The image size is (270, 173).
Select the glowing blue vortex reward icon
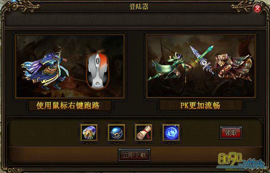[171, 133]
